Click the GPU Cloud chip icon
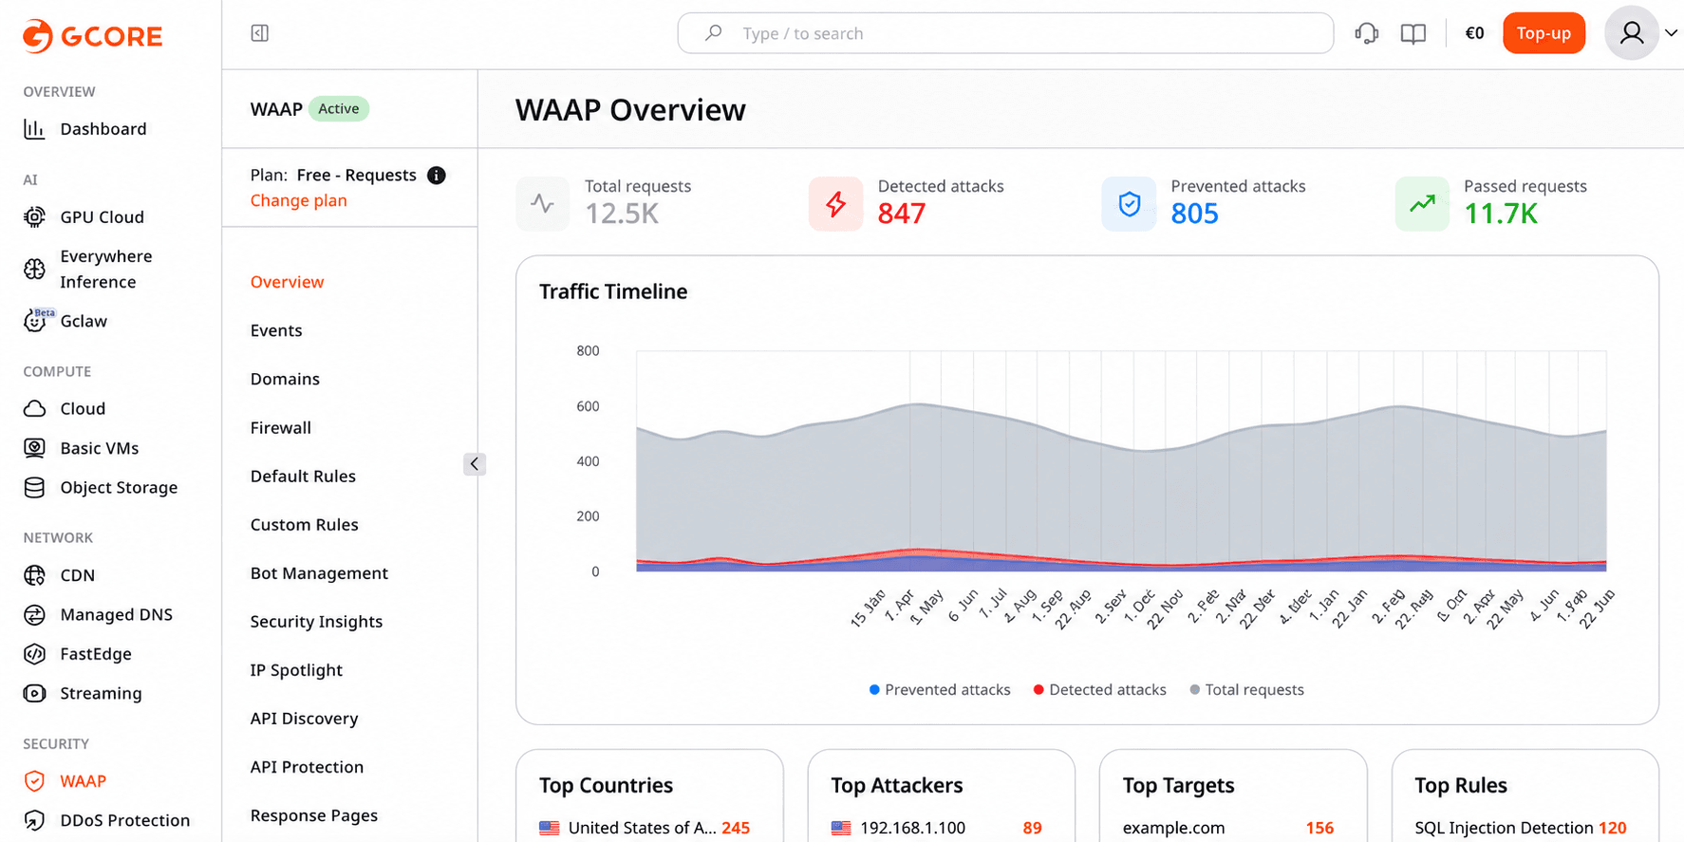The width and height of the screenshot is (1684, 842). (34, 217)
